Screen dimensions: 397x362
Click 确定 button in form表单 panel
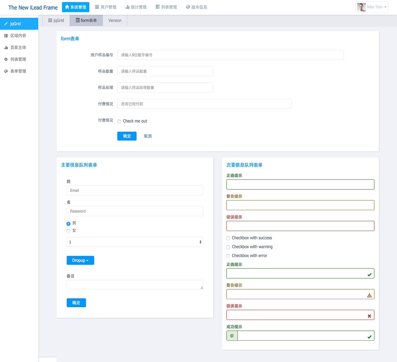tap(127, 136)
